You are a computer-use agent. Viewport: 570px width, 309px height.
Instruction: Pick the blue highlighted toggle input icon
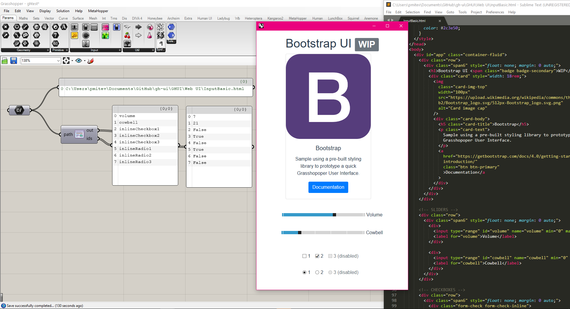click(117, 27)
